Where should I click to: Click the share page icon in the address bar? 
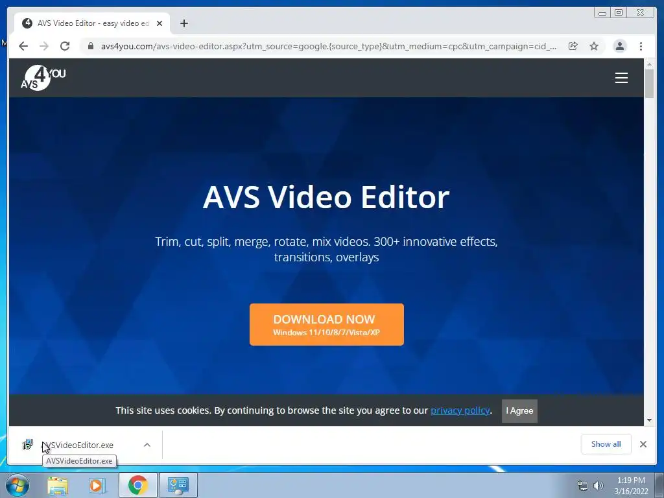pos(573,46)
